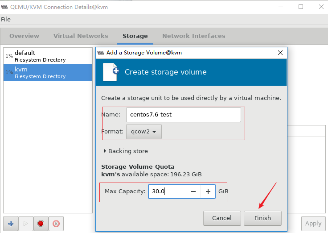Image resolution: width=328 pixels, height=233 pixels.
Task: Minimize the QEMU/KVM Connection Details window
Action: pyautogui.click(x=281, y=7)
